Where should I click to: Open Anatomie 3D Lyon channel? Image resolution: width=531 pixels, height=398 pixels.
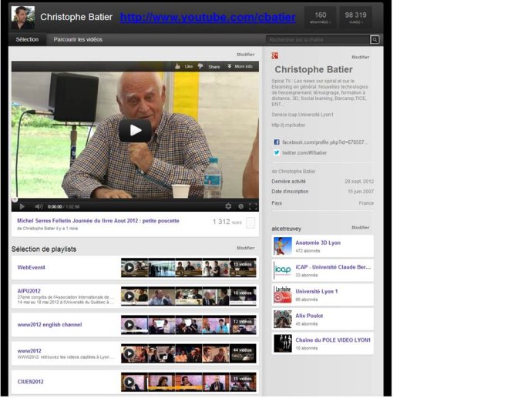[x=318, y=242]
